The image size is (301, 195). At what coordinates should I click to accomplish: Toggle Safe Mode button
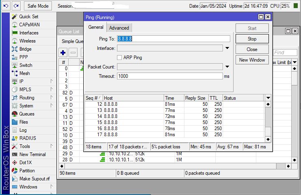click(x=38, y=6)
